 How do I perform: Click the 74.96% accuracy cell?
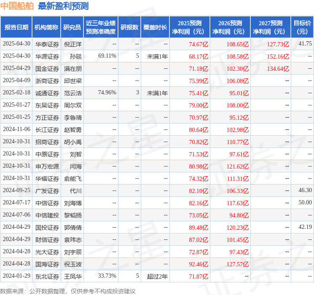tap(107, 93)
